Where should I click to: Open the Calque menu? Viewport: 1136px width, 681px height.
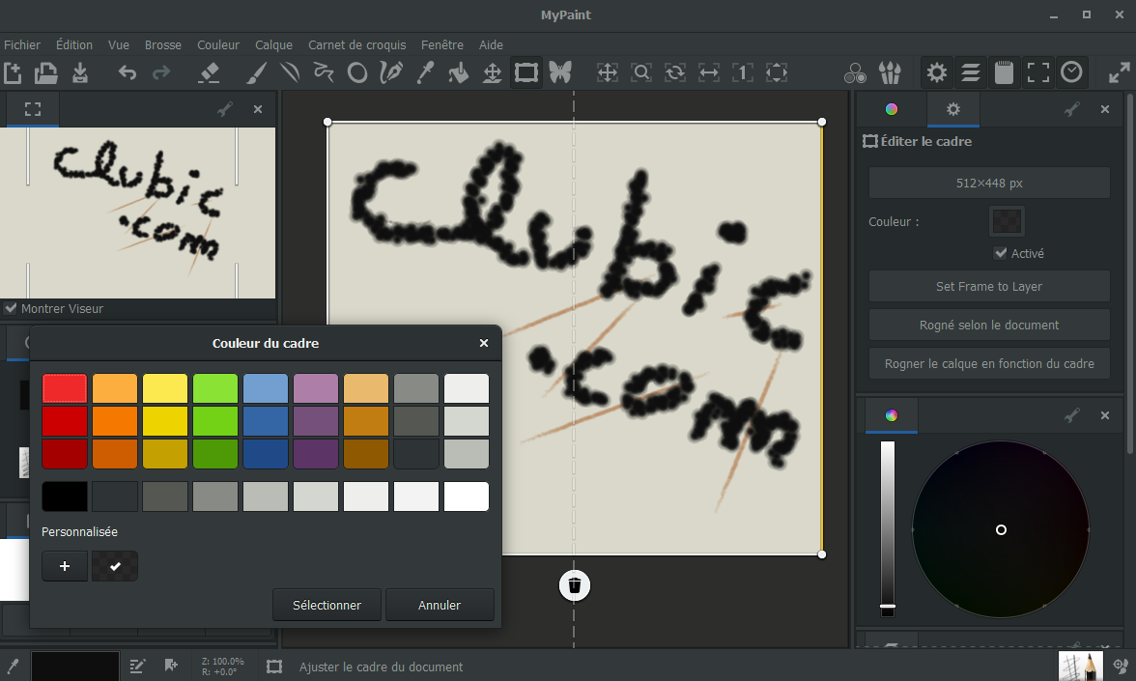(x=273, y=44)
